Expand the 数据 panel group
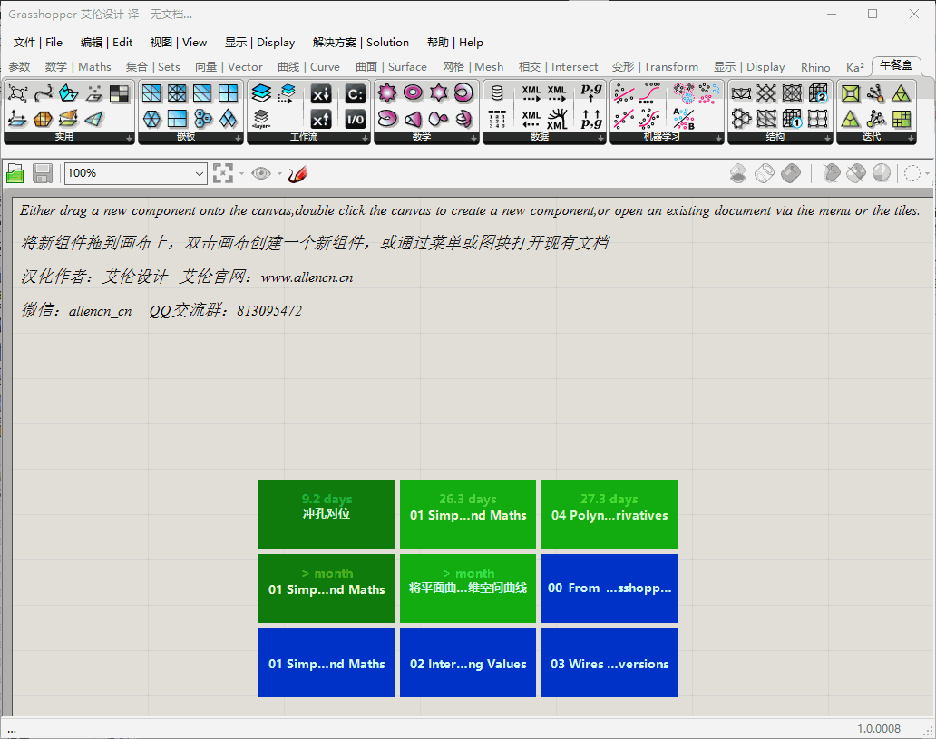936x739 pixels. [601, 139]
